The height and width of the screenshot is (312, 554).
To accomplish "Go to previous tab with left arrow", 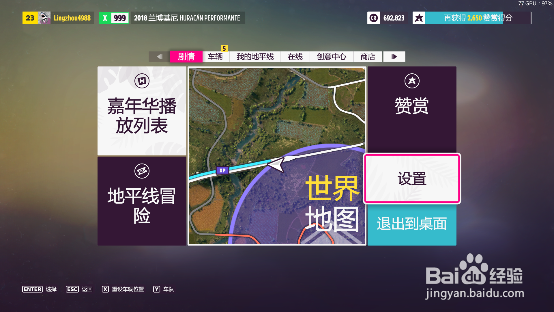I will (x=159, y=57).
